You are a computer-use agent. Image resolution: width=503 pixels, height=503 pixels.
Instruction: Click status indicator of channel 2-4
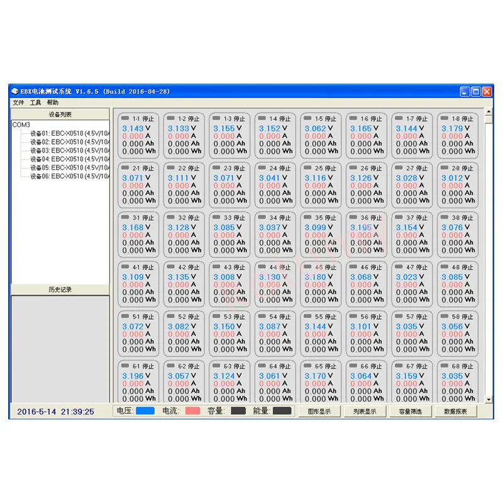coord(262,167)
